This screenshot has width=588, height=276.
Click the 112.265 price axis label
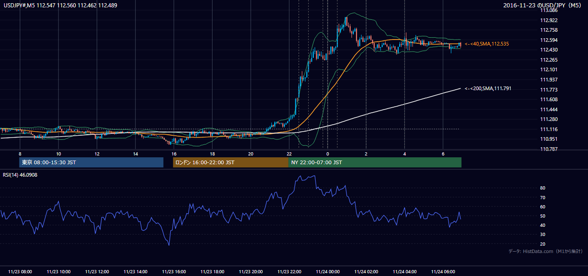coord(548,60)
